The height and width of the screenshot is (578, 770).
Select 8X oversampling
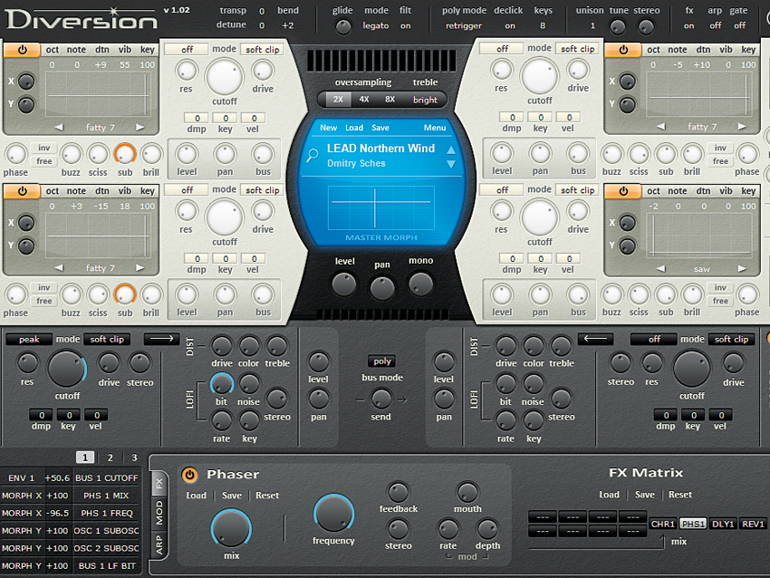(390, 99)
